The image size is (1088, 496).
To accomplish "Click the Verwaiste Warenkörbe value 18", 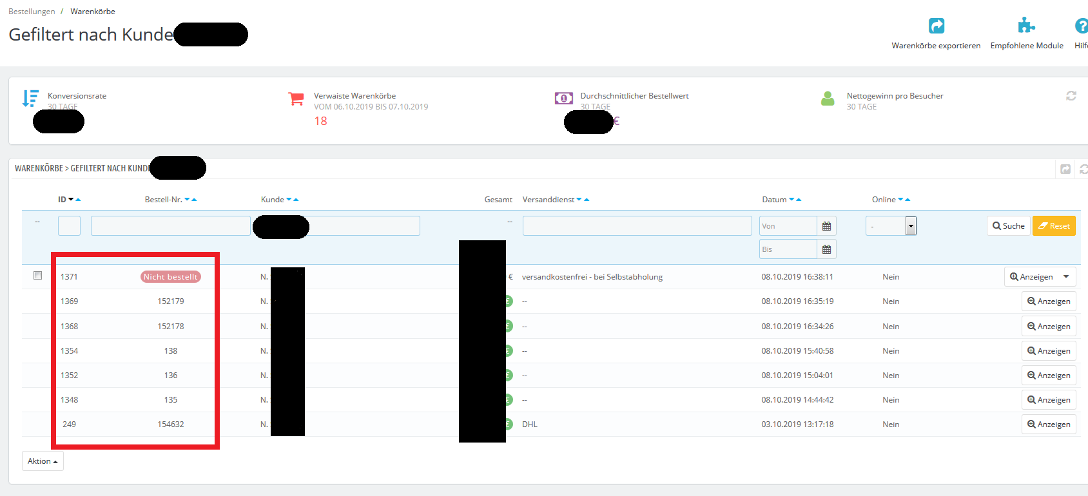I will 321,121.
